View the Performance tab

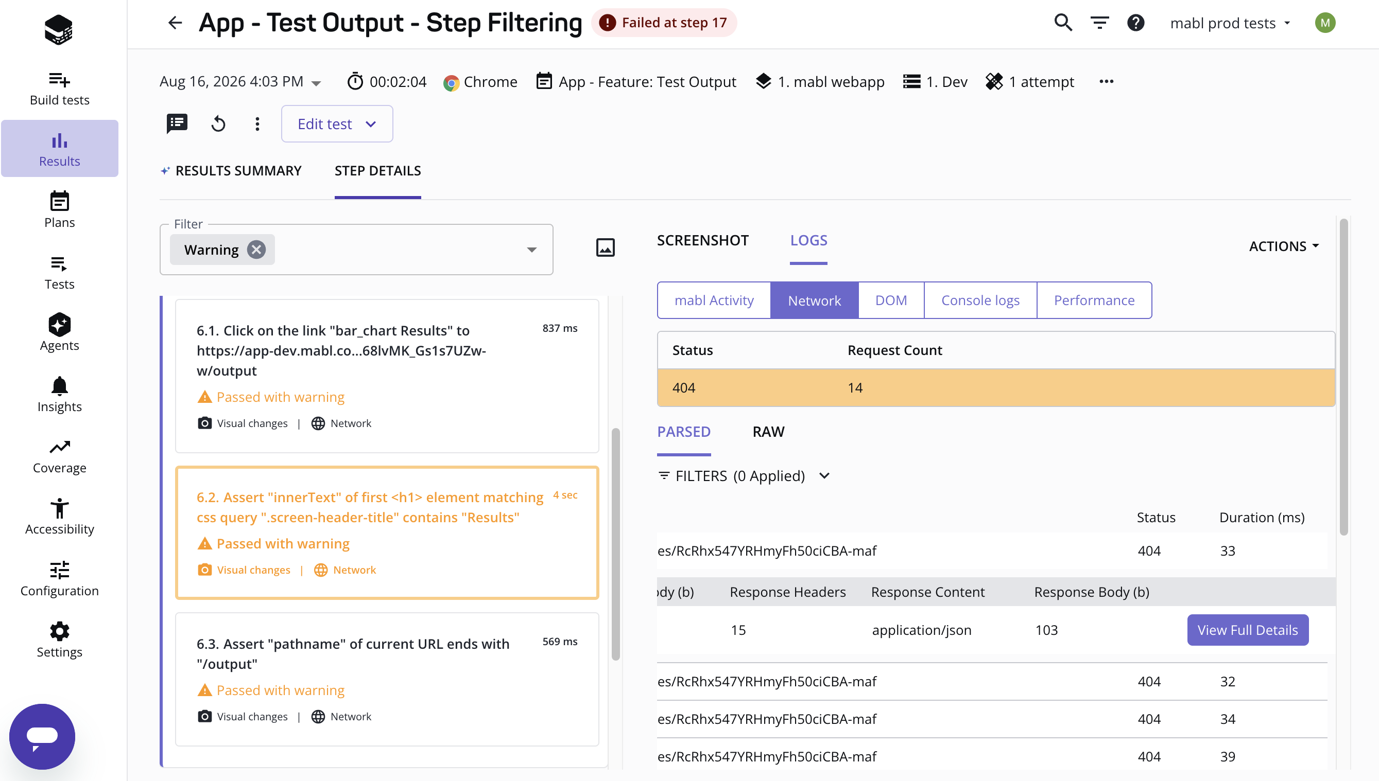1094,300
